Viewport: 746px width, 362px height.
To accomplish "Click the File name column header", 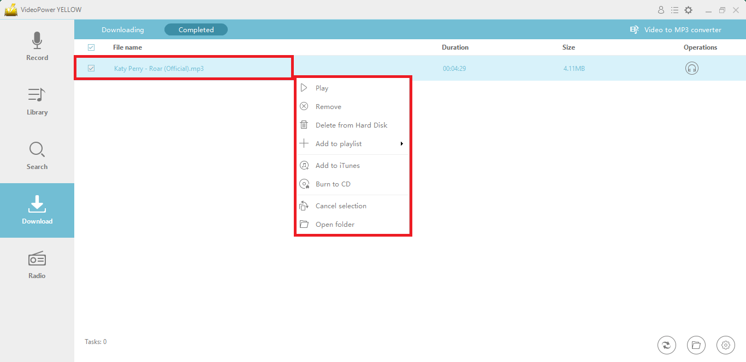I will pos(127,47).
